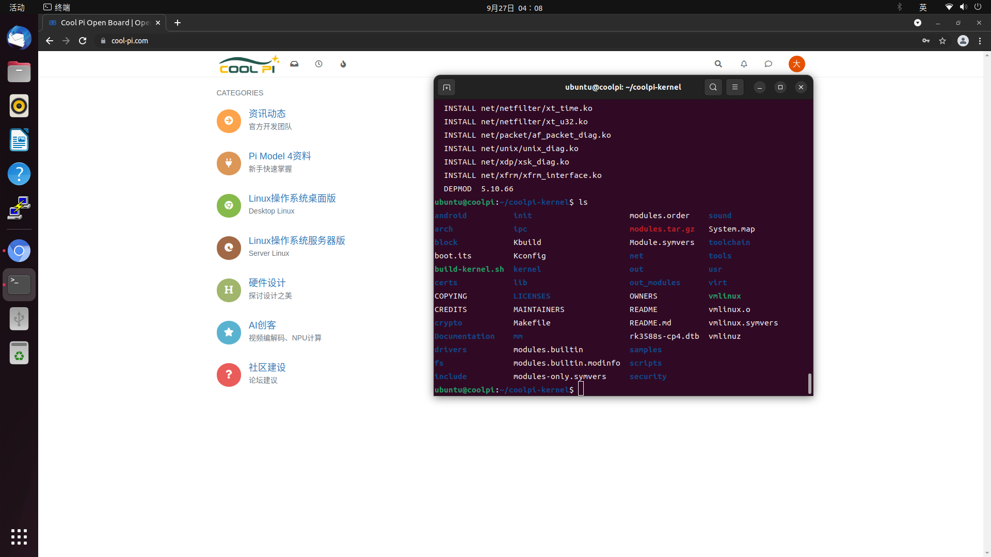Click the terminal scrollbar handle
This screenshot has width=991, height=557.
tap(809, 383)
